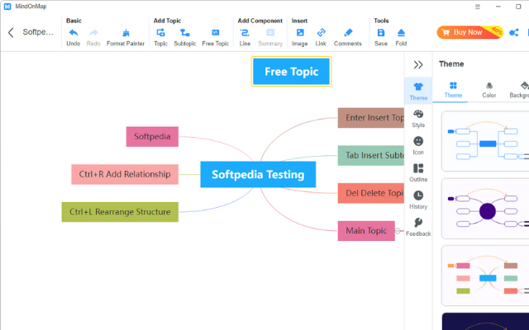Viewport: 529px width, 330px height.
Task: Select the Del Delete Topic node
Action: tap(371, 193)
